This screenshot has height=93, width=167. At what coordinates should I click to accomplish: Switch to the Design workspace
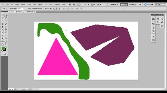(124, 5)
